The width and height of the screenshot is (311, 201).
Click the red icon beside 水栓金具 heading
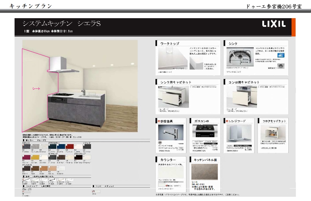pos(159,121)
